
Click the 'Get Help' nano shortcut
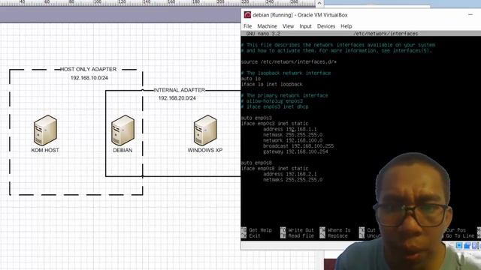260,230
